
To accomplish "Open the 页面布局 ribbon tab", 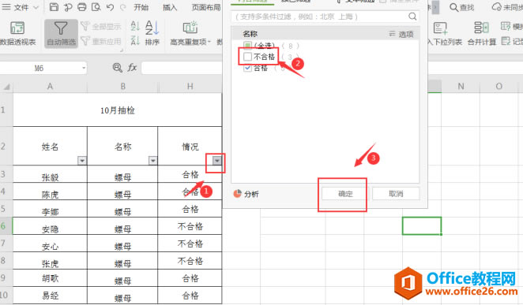I will [x=206, y=7].
